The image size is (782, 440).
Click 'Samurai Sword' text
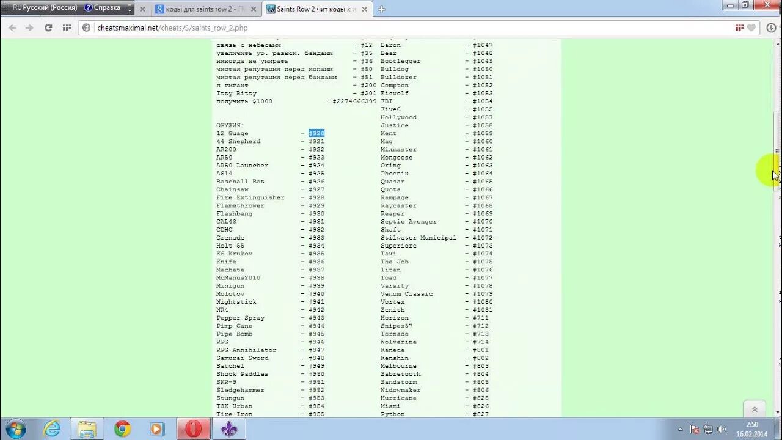(x=242, y=358)
